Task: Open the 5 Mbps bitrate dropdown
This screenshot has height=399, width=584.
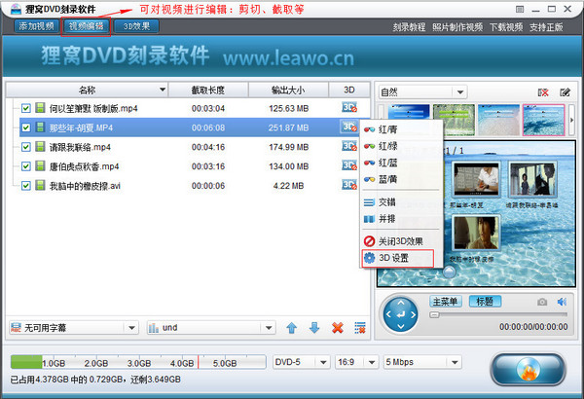Action: point(422,362)
